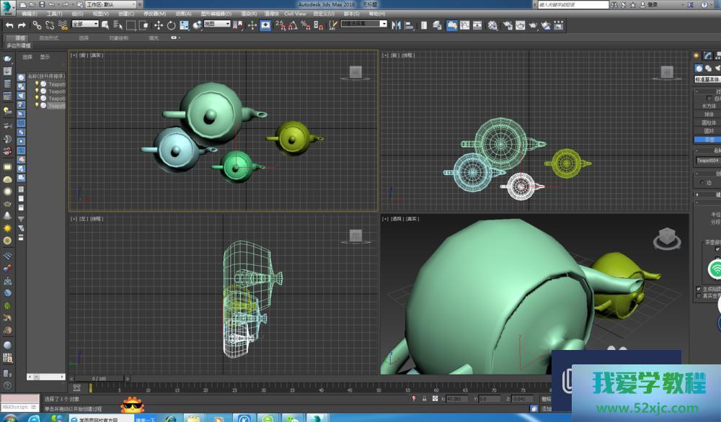Click inside the Teapot004 name field
The height and width of the screenshot is (422, 721).
(x=707, y=161)
